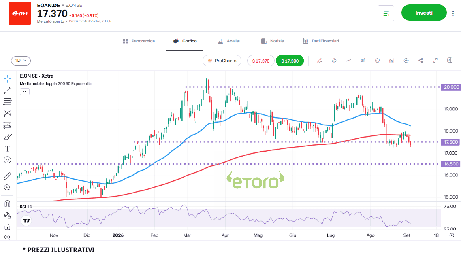Image resolution: width=461 pixels, height=254 pixels.
Task: Click the RSI 14 indicator label
Action: coord(26,207)
